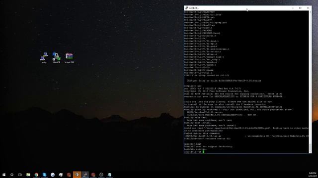This screenshot has height=178, width=318.
Task: Click the "Compiler: gcc" line
Action: click(193, 86)
